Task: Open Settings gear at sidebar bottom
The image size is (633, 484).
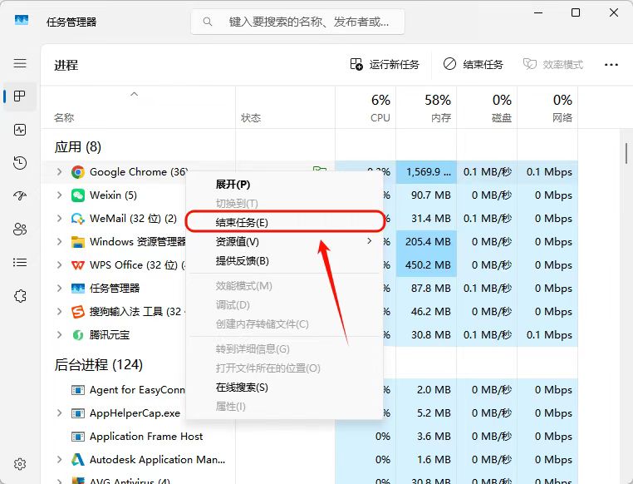Action: pos(20,464)
